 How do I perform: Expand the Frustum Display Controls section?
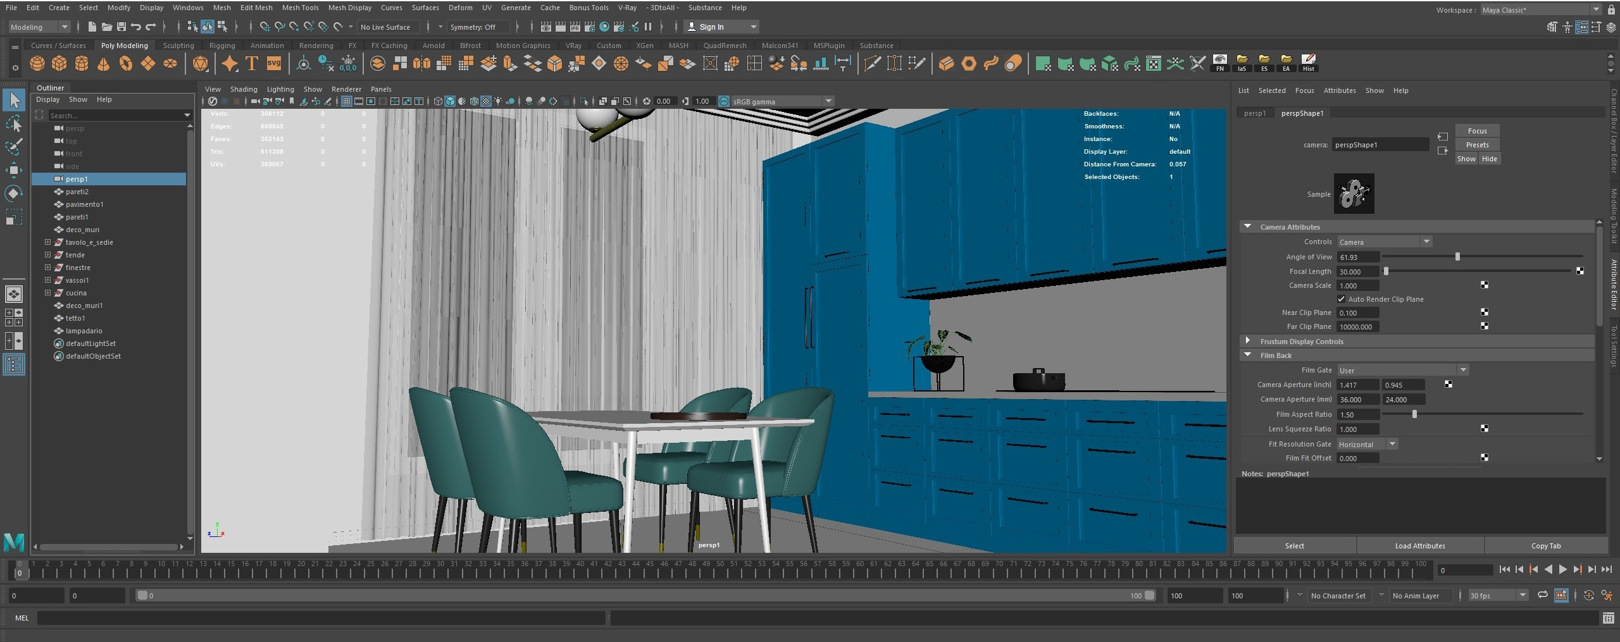point(1247,341)
